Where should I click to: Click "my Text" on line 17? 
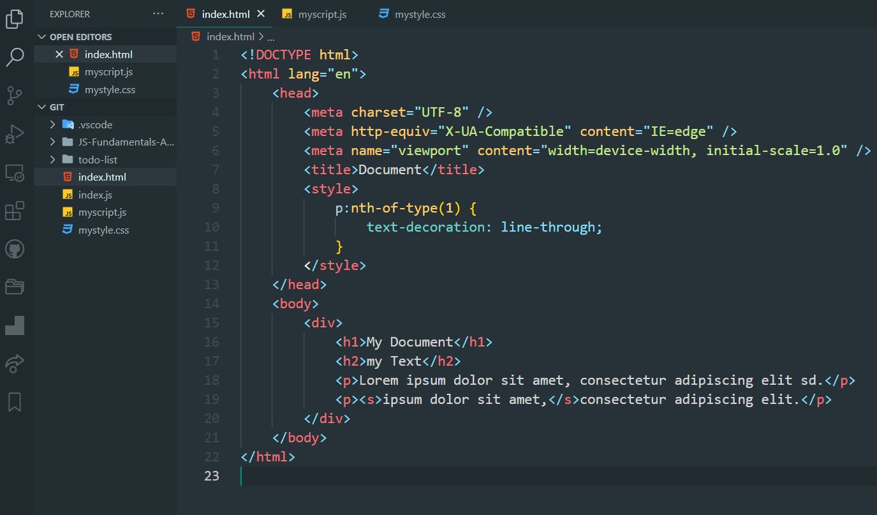(x=394, y=361)
